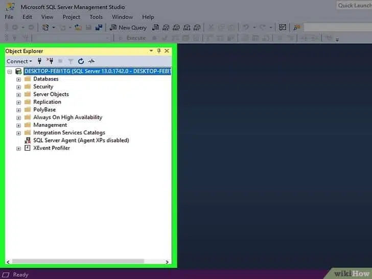Open the Project menu
Screen dimensions: 372x279
[71, 17]
